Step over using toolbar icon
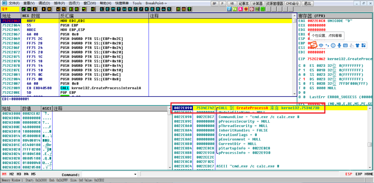 pos(64,9)
